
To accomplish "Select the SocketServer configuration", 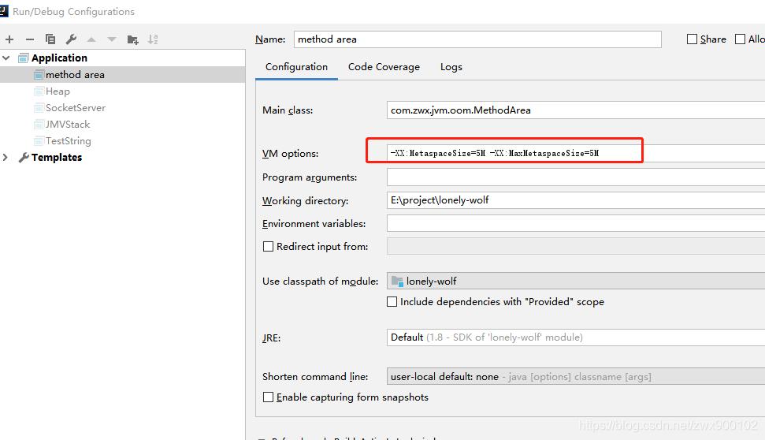I will click(x=75, y=108).
